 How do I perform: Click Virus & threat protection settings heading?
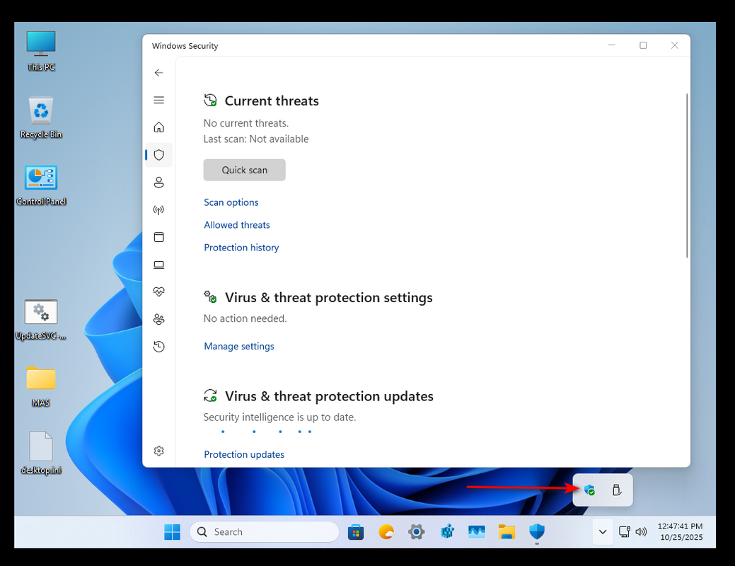point(329,298)
